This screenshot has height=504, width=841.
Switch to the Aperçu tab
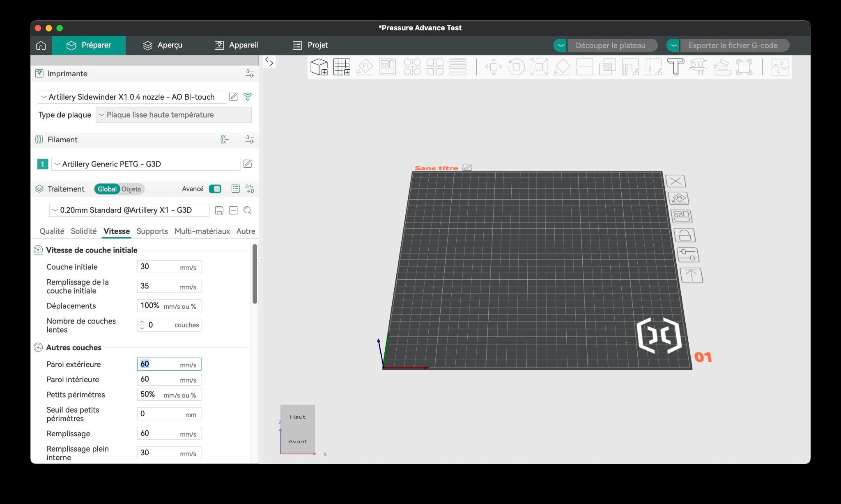(163, 45)
